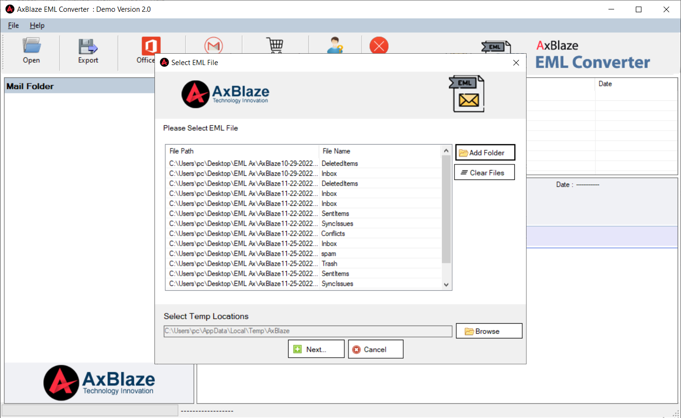This screenshot has width=681, height=418.
Task: Click the red Exit toolbar icon
Action: (379, 46)
